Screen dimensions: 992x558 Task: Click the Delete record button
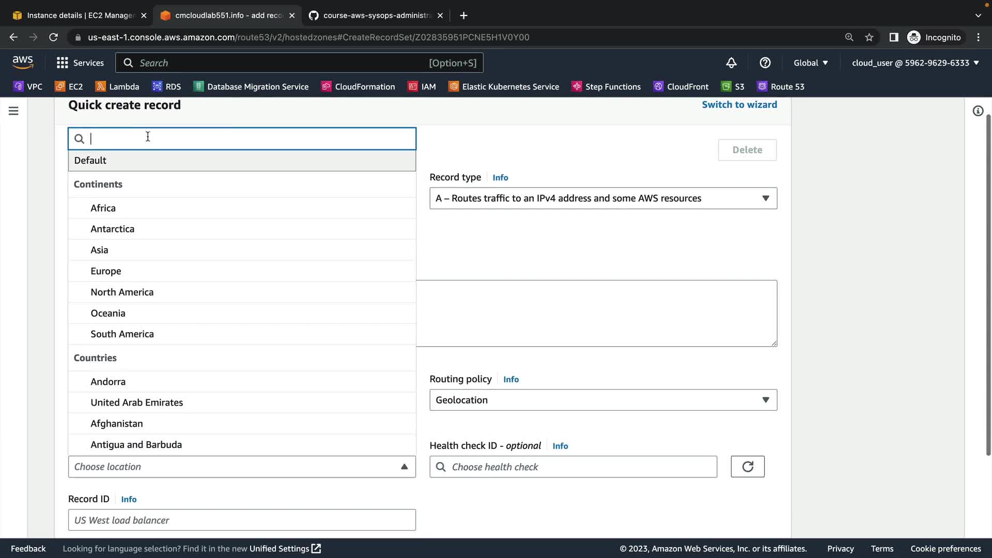(x=747, y=150)
